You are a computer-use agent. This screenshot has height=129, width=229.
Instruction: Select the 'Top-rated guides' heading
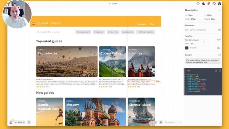pyautogui.click(x=49, y=41)
